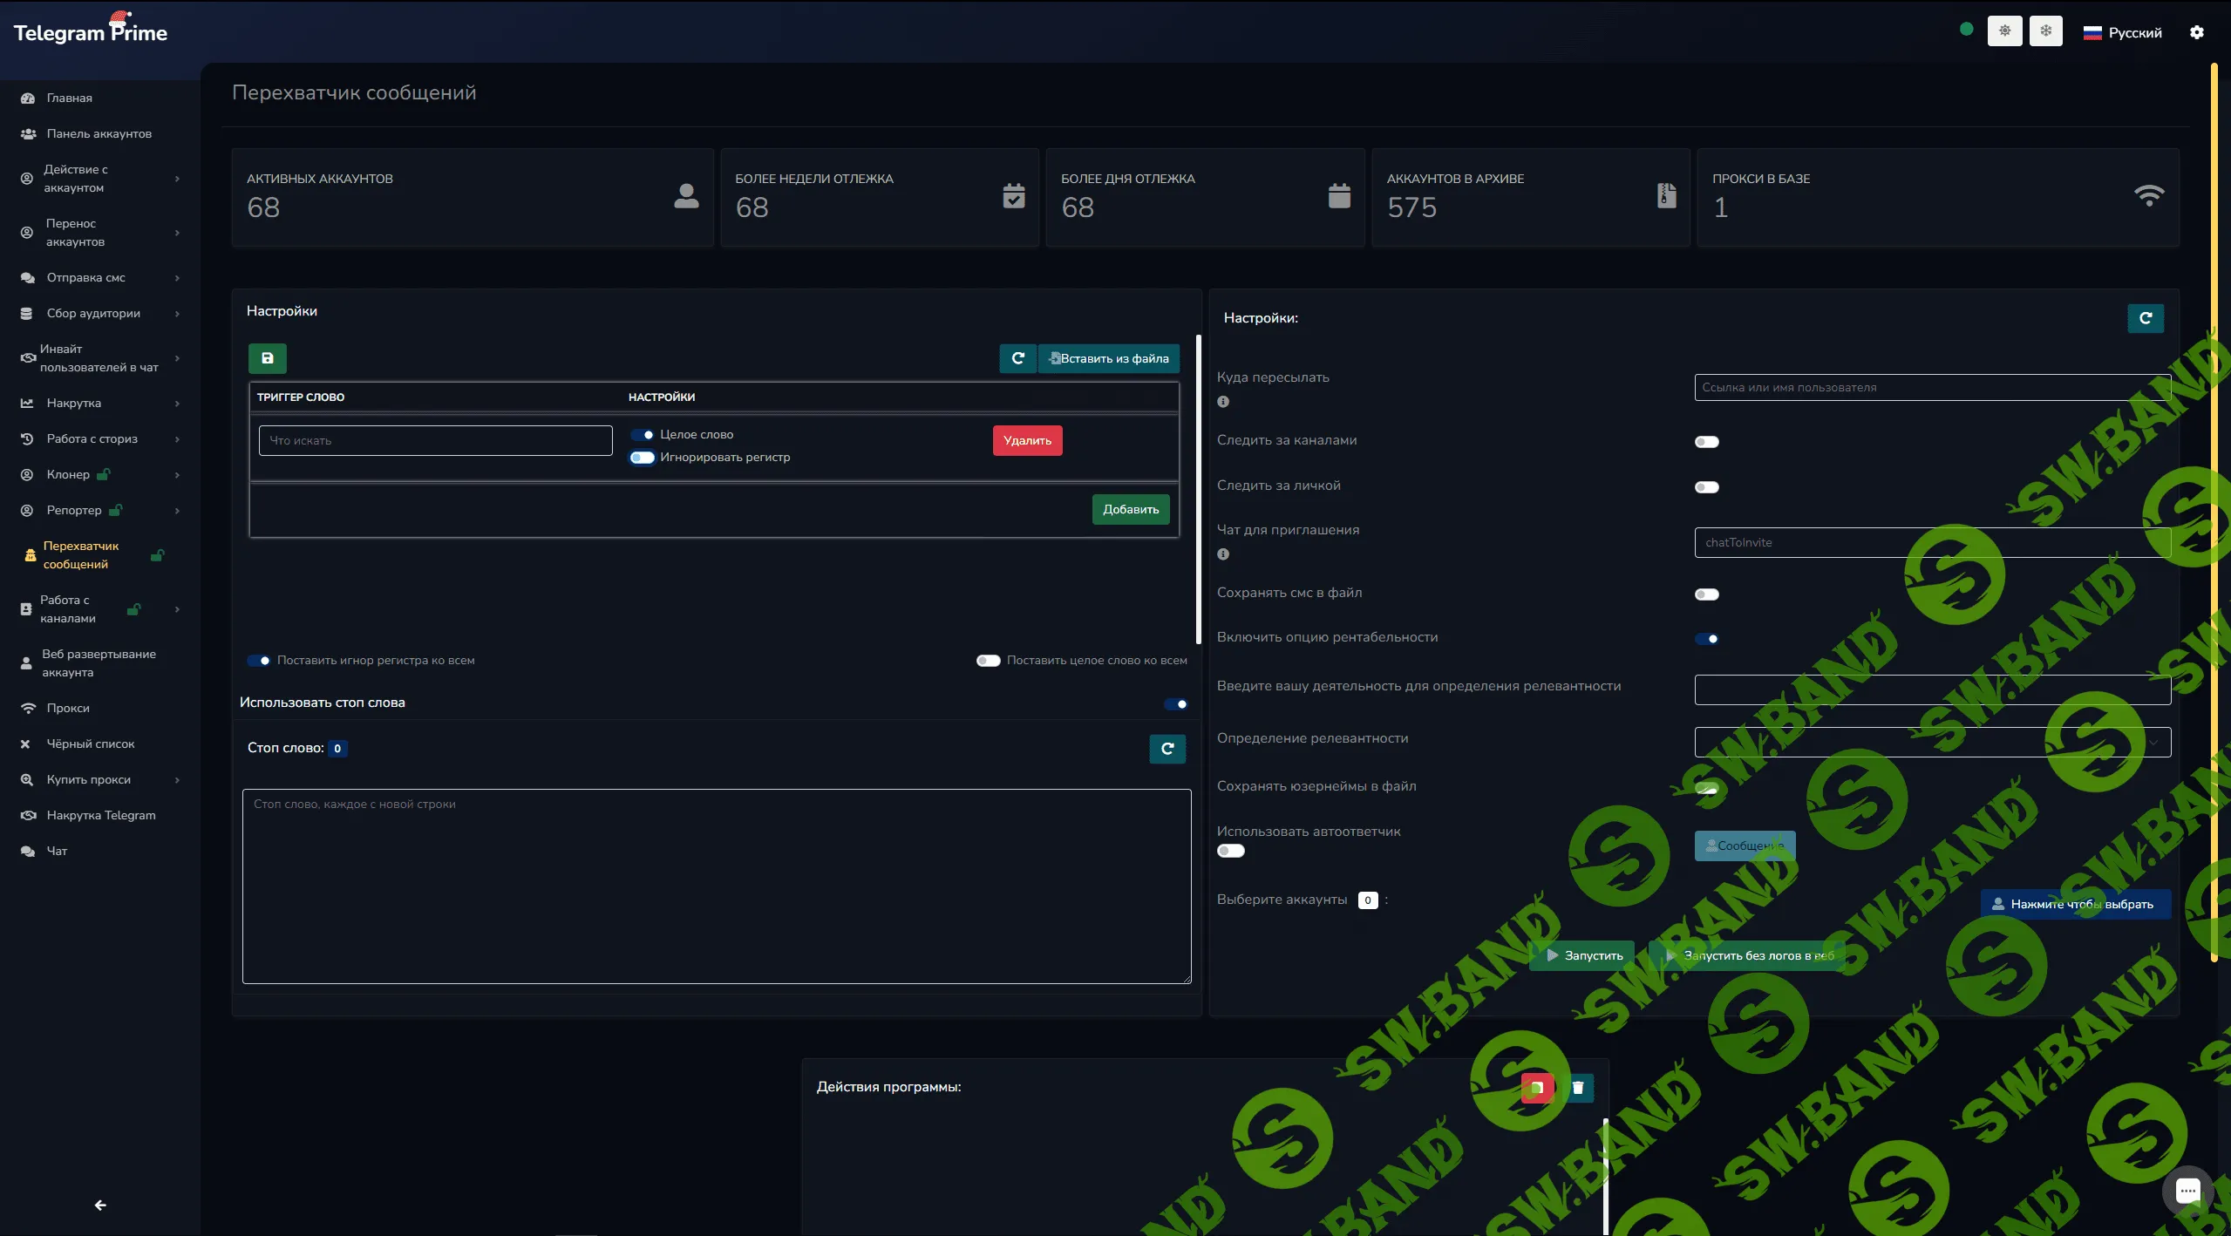Open the chat bubble widget
This screenshot has width=2231, height=1236.
[2187, 1191]
